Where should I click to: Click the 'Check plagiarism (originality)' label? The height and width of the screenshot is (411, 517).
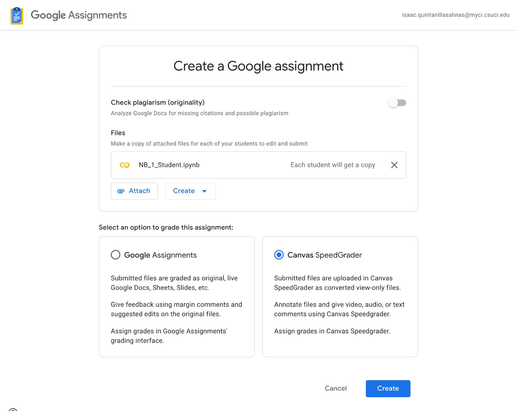[158, 103]
